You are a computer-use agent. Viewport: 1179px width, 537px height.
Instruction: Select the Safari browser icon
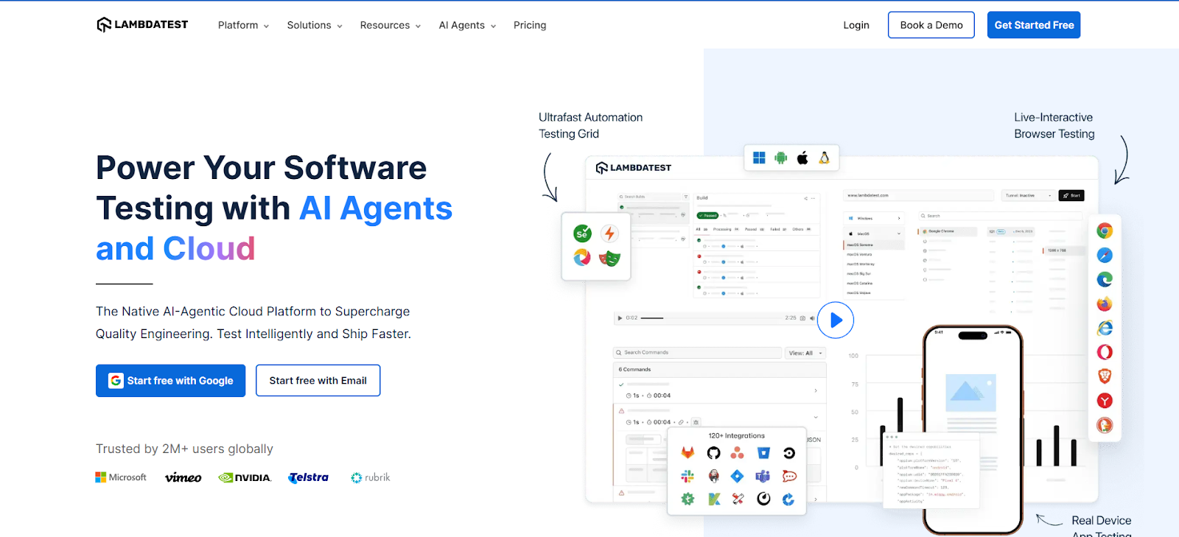click(1105, 255)
